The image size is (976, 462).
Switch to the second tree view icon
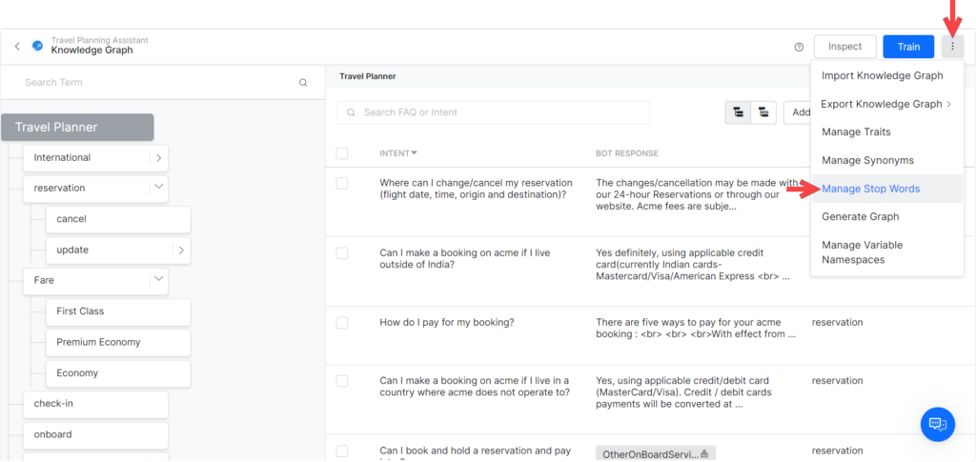(x=763, y=112)
